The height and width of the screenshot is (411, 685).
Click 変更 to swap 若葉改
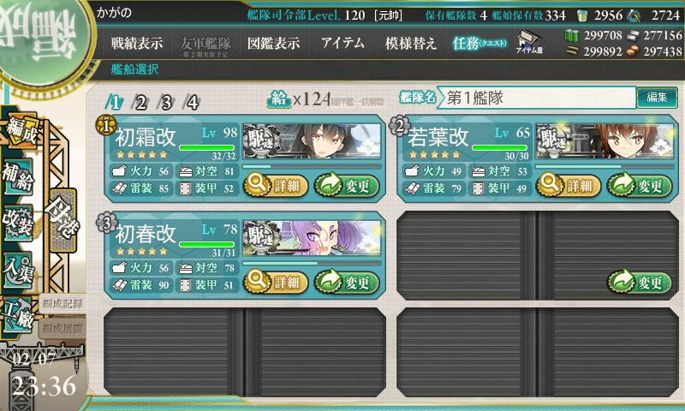point(640,186)
